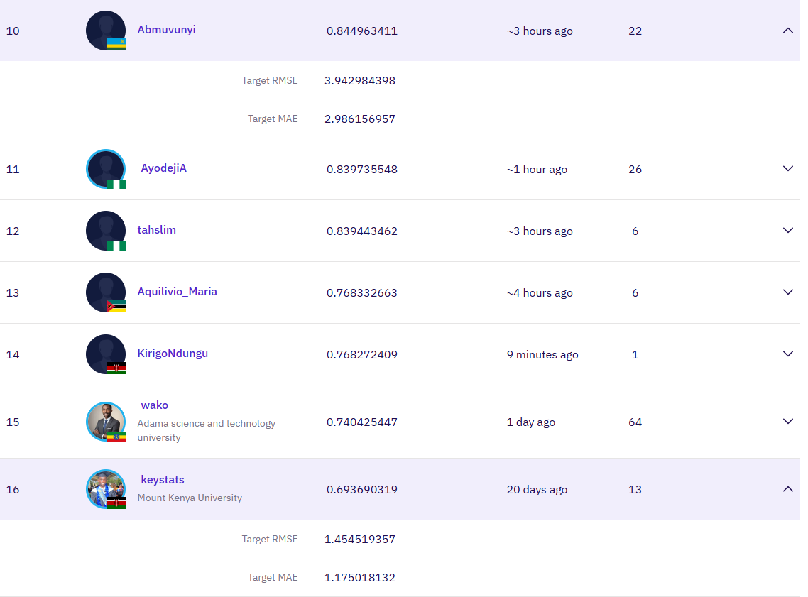This screenshot has height=597, width=808.
Task: Expand KirigoNdungu's score details
Action: coord(787,354)
